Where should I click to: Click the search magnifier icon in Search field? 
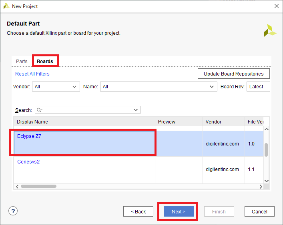click(x=39, y=110)
